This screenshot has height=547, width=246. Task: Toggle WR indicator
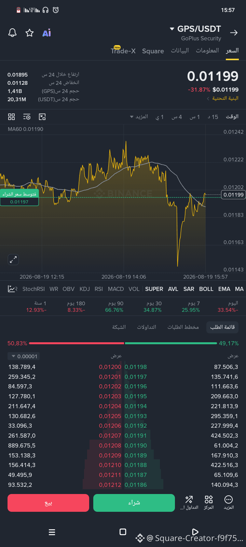point(54,289)
